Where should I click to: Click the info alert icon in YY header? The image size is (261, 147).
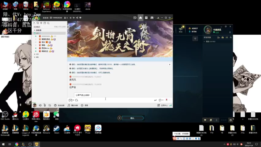point(80,18)
